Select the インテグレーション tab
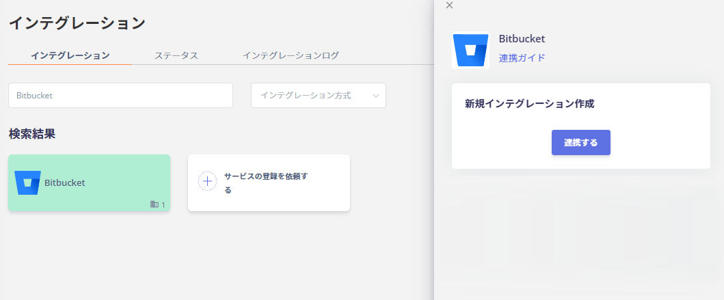Viewport: 724px width, 300px height. click(x=70, y=56)
